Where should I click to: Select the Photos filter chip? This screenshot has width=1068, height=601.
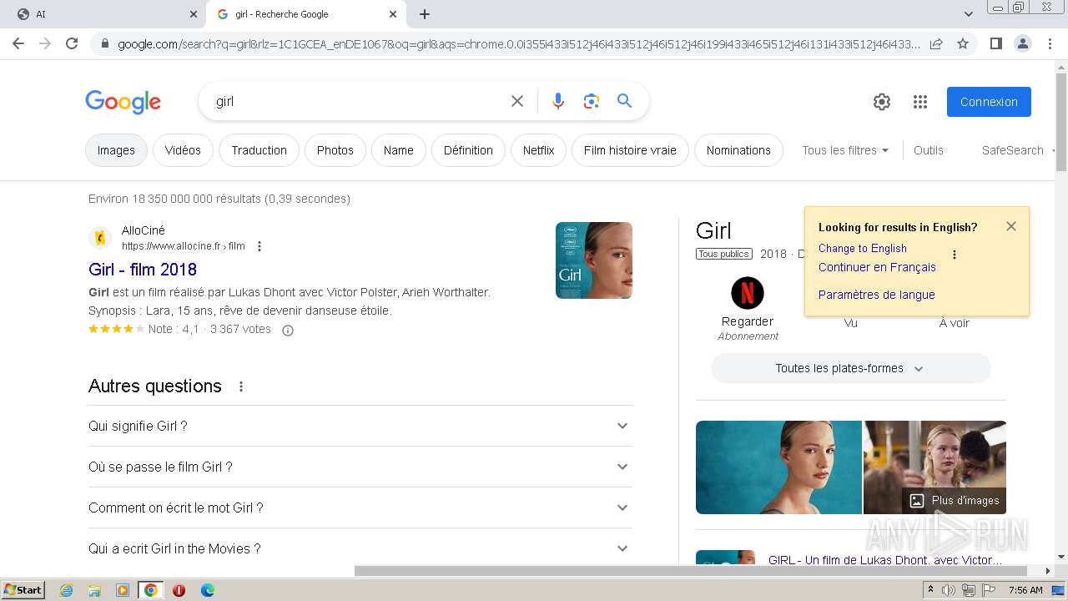tap(335, 150)
